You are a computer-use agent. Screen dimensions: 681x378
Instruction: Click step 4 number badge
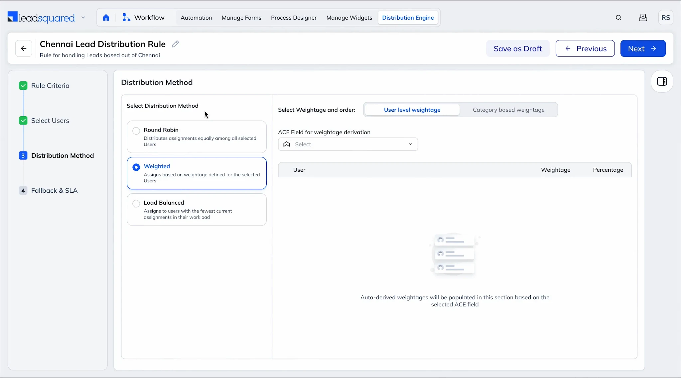click(23, 191)
